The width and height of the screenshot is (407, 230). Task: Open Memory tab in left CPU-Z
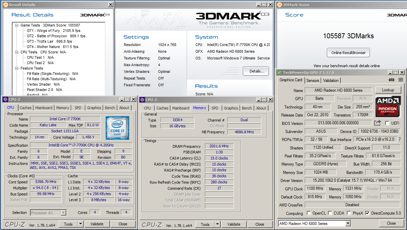click(63, 108)
